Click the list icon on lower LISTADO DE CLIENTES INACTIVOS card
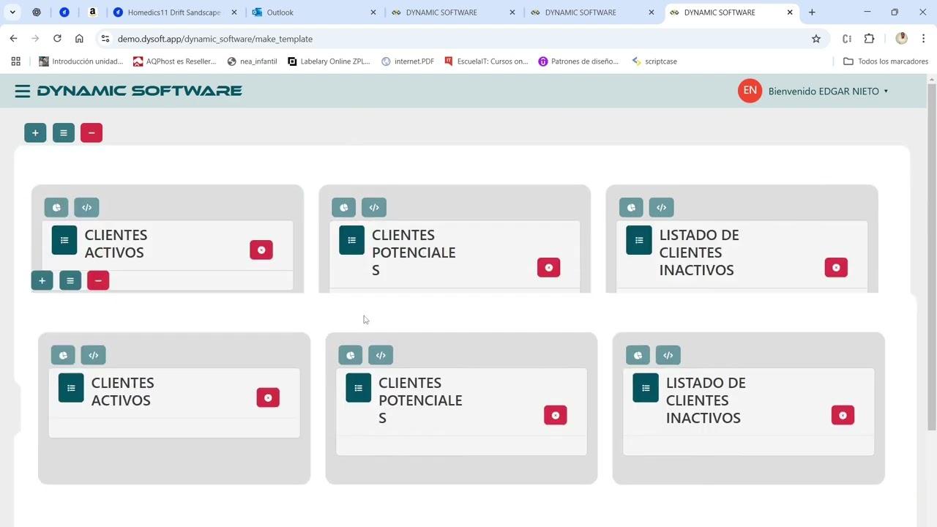The image size is (937, 527). coord(646,388)
